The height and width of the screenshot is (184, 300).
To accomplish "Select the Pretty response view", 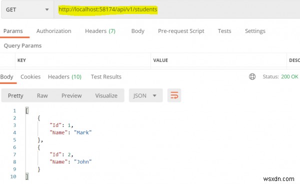I will [15, 95].
